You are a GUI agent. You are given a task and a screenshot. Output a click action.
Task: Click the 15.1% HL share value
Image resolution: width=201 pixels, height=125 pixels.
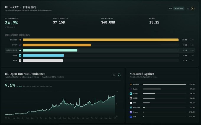[154, 22]
